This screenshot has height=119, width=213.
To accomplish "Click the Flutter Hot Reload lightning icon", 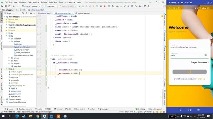I will (x=94, y=6).
